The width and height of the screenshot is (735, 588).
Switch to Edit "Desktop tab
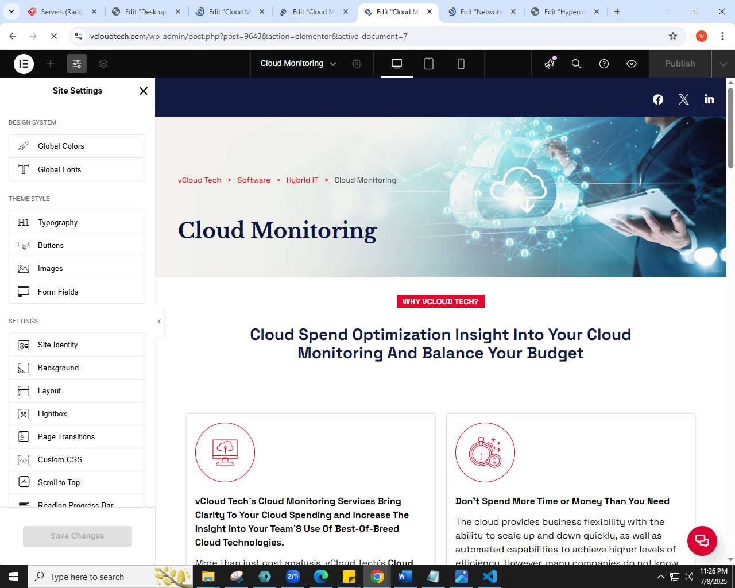(145, 11)
